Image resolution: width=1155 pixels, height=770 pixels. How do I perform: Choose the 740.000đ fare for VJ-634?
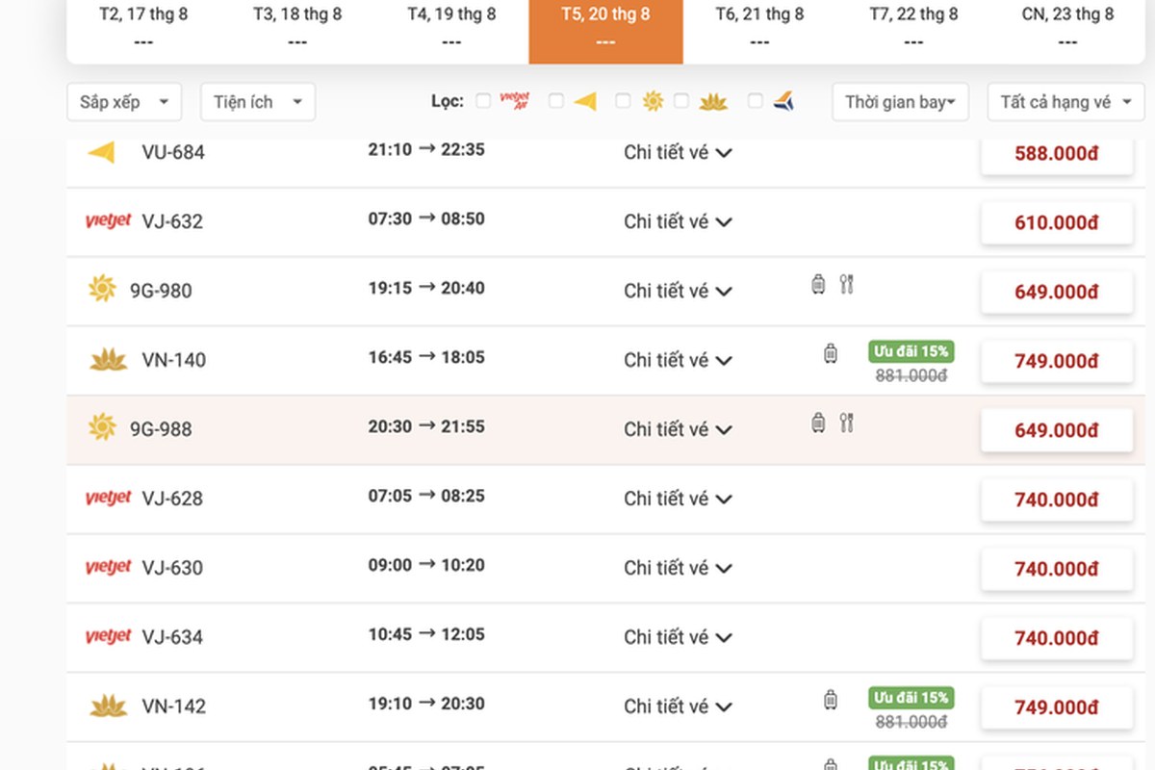(1057, 638)
